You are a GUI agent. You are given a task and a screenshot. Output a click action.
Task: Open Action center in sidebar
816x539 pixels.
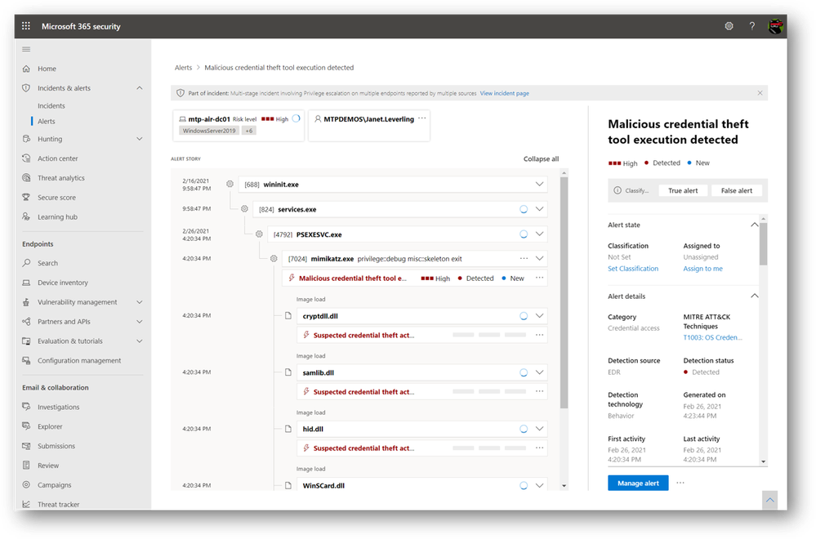(x=58, y=158)
